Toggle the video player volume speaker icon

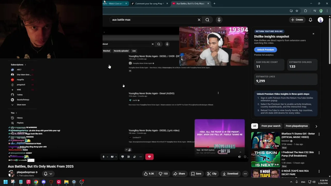(x=239, y=157)
